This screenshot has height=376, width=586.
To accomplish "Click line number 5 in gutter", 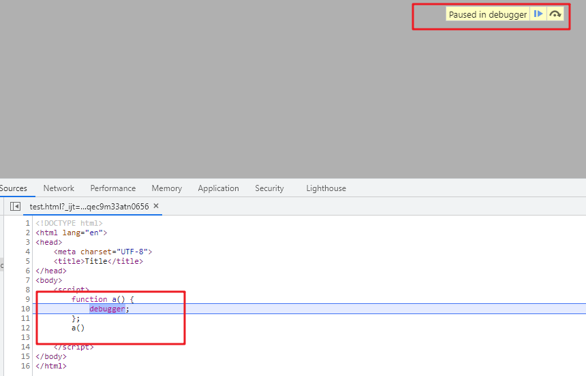I will pyautogui.click(x=27, y=261).
